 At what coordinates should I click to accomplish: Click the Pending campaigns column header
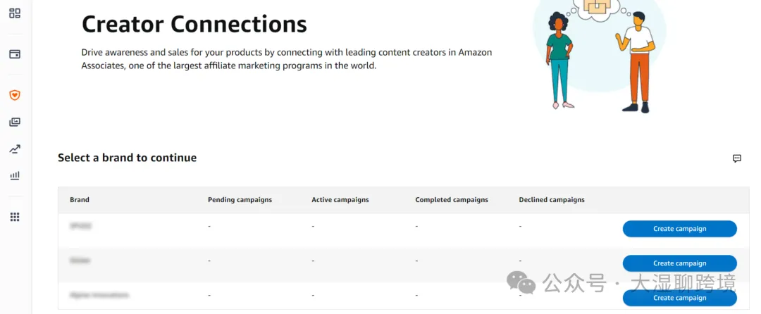[x=240, y=200]
